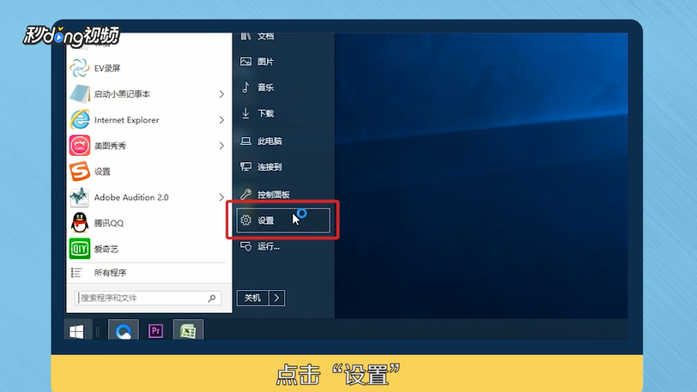Screen dimensions: 697x392
Task: Open 图片 pictures icon
Action: point(245,62)
